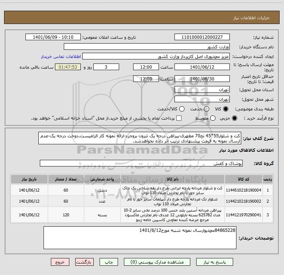
Task: Click the ایجاد کننده درخواست field
Action: coord(156,56)
